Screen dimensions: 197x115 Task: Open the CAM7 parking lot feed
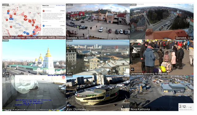(x=34, y=93)
